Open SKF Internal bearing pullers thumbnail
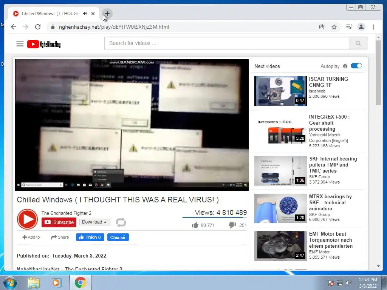Viewport: 387px width, 290px height. [281, 171]
